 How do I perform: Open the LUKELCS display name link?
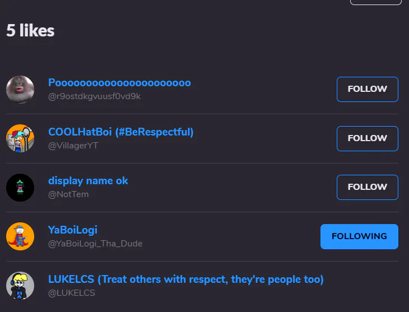185,279
